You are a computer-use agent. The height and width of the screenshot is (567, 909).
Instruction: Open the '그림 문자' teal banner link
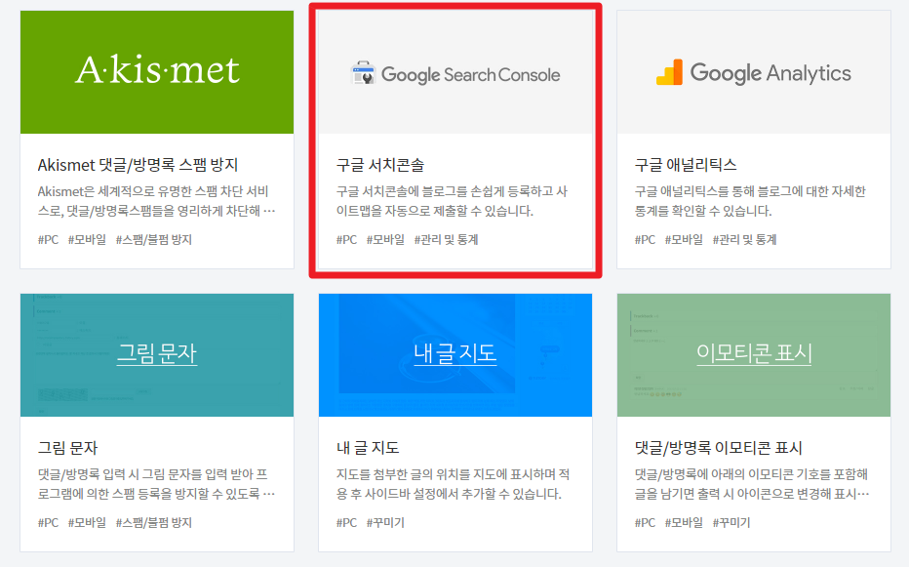(x=157, y=353)
